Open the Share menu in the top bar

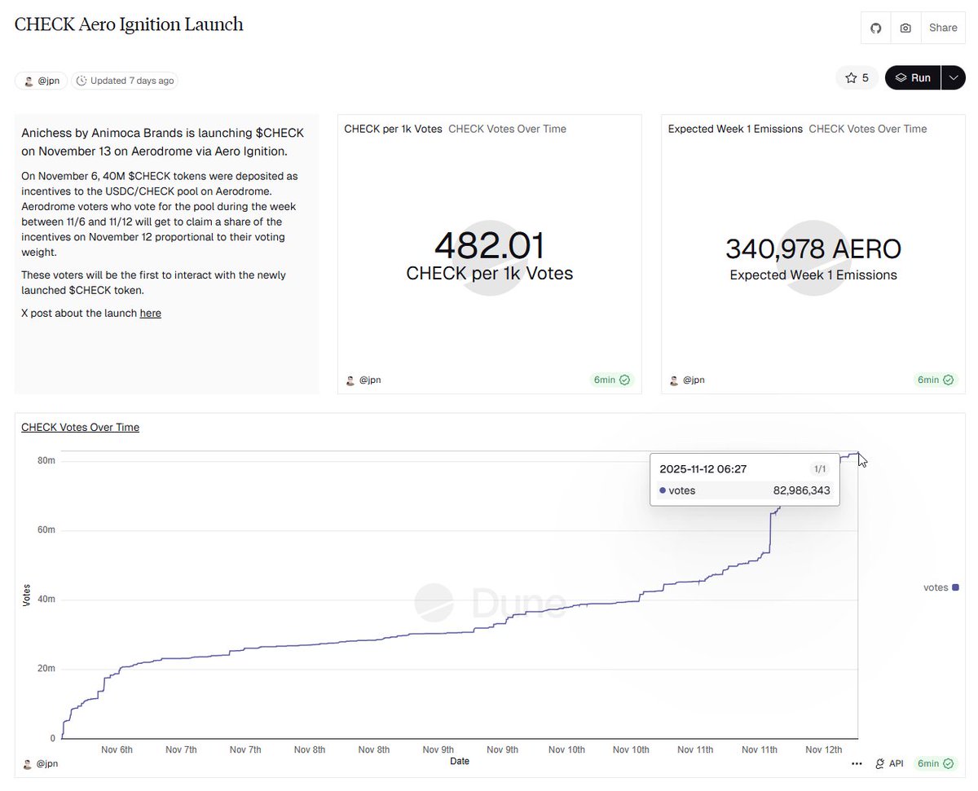[943, 28]
